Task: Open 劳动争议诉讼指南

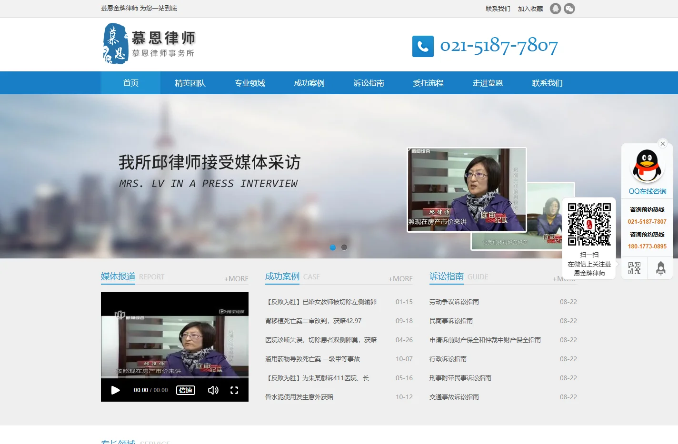Action: tap(454, 302)
